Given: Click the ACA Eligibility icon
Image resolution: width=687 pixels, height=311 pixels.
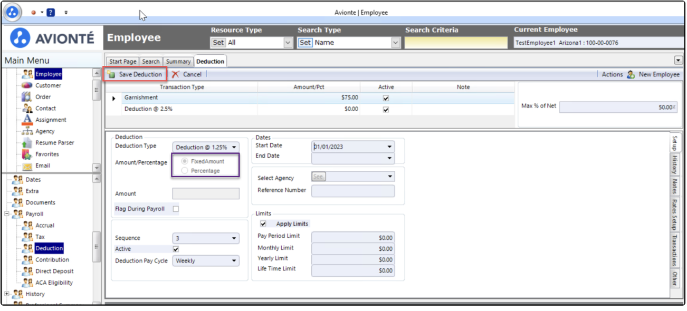Looking at the screenshot, I should (x=27, y=283).
